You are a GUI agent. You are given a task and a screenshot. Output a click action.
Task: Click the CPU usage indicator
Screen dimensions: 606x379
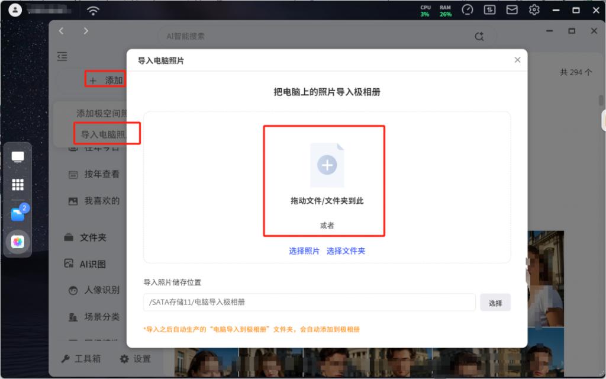click(x=425, y=11)
